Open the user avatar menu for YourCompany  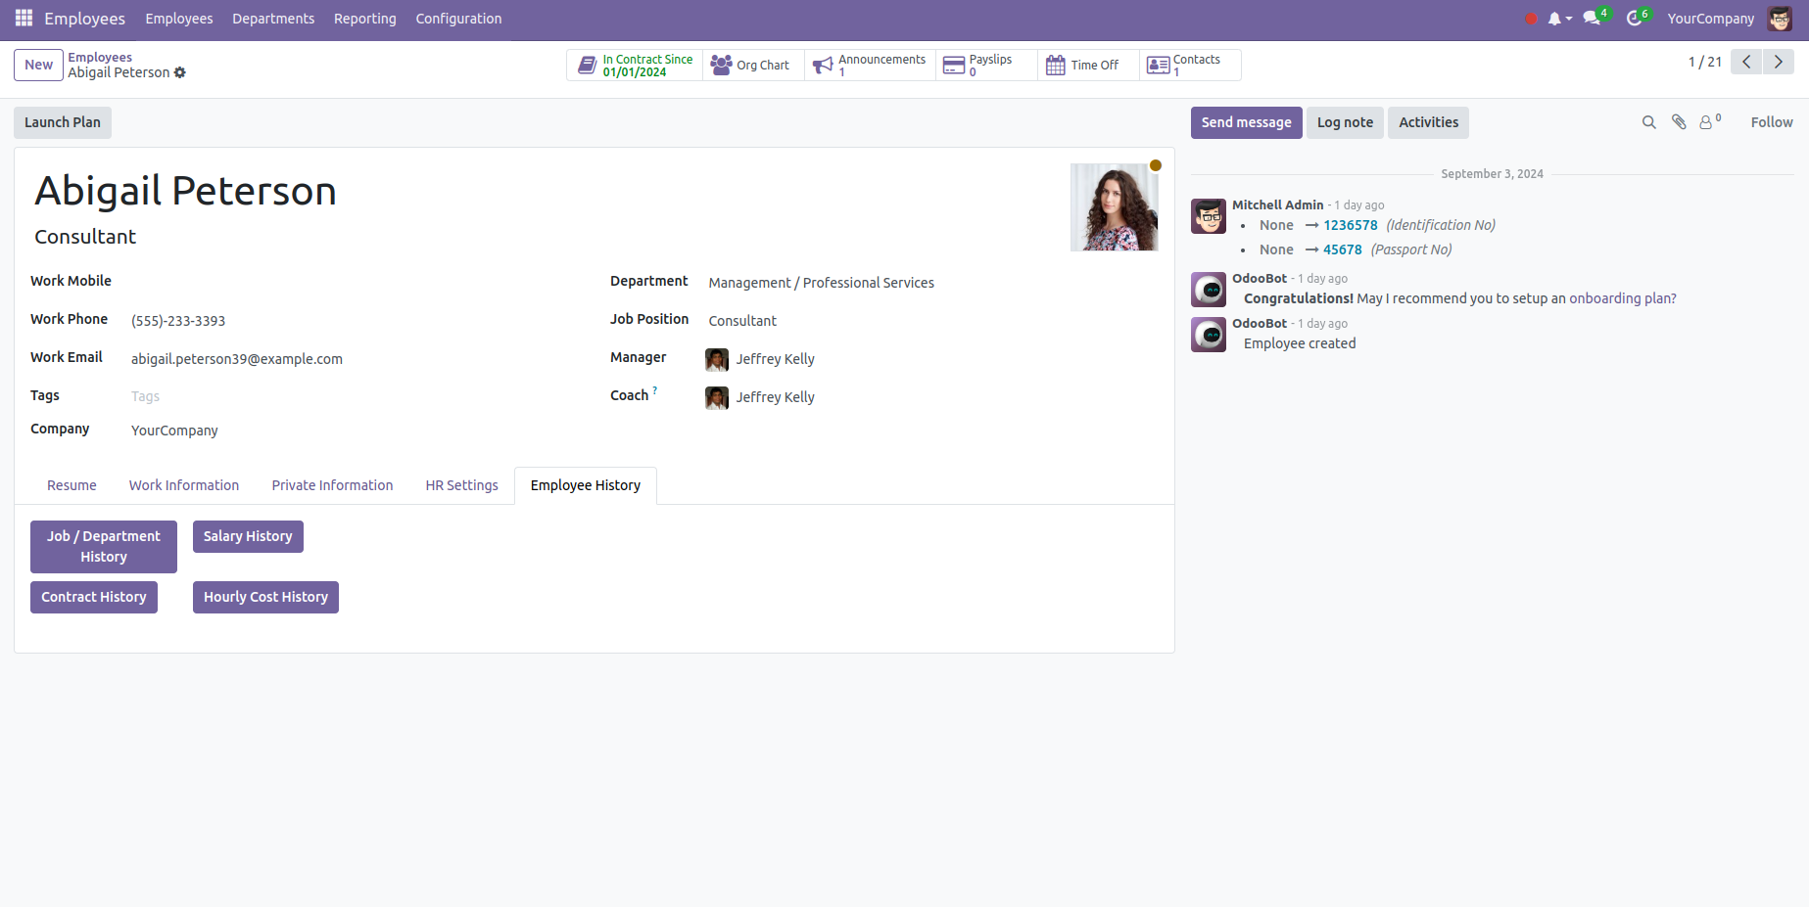coord(1780,19)
